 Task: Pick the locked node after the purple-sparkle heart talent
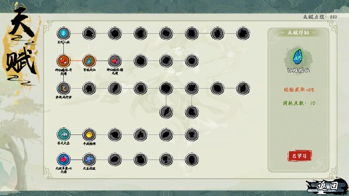coord(141,61)
